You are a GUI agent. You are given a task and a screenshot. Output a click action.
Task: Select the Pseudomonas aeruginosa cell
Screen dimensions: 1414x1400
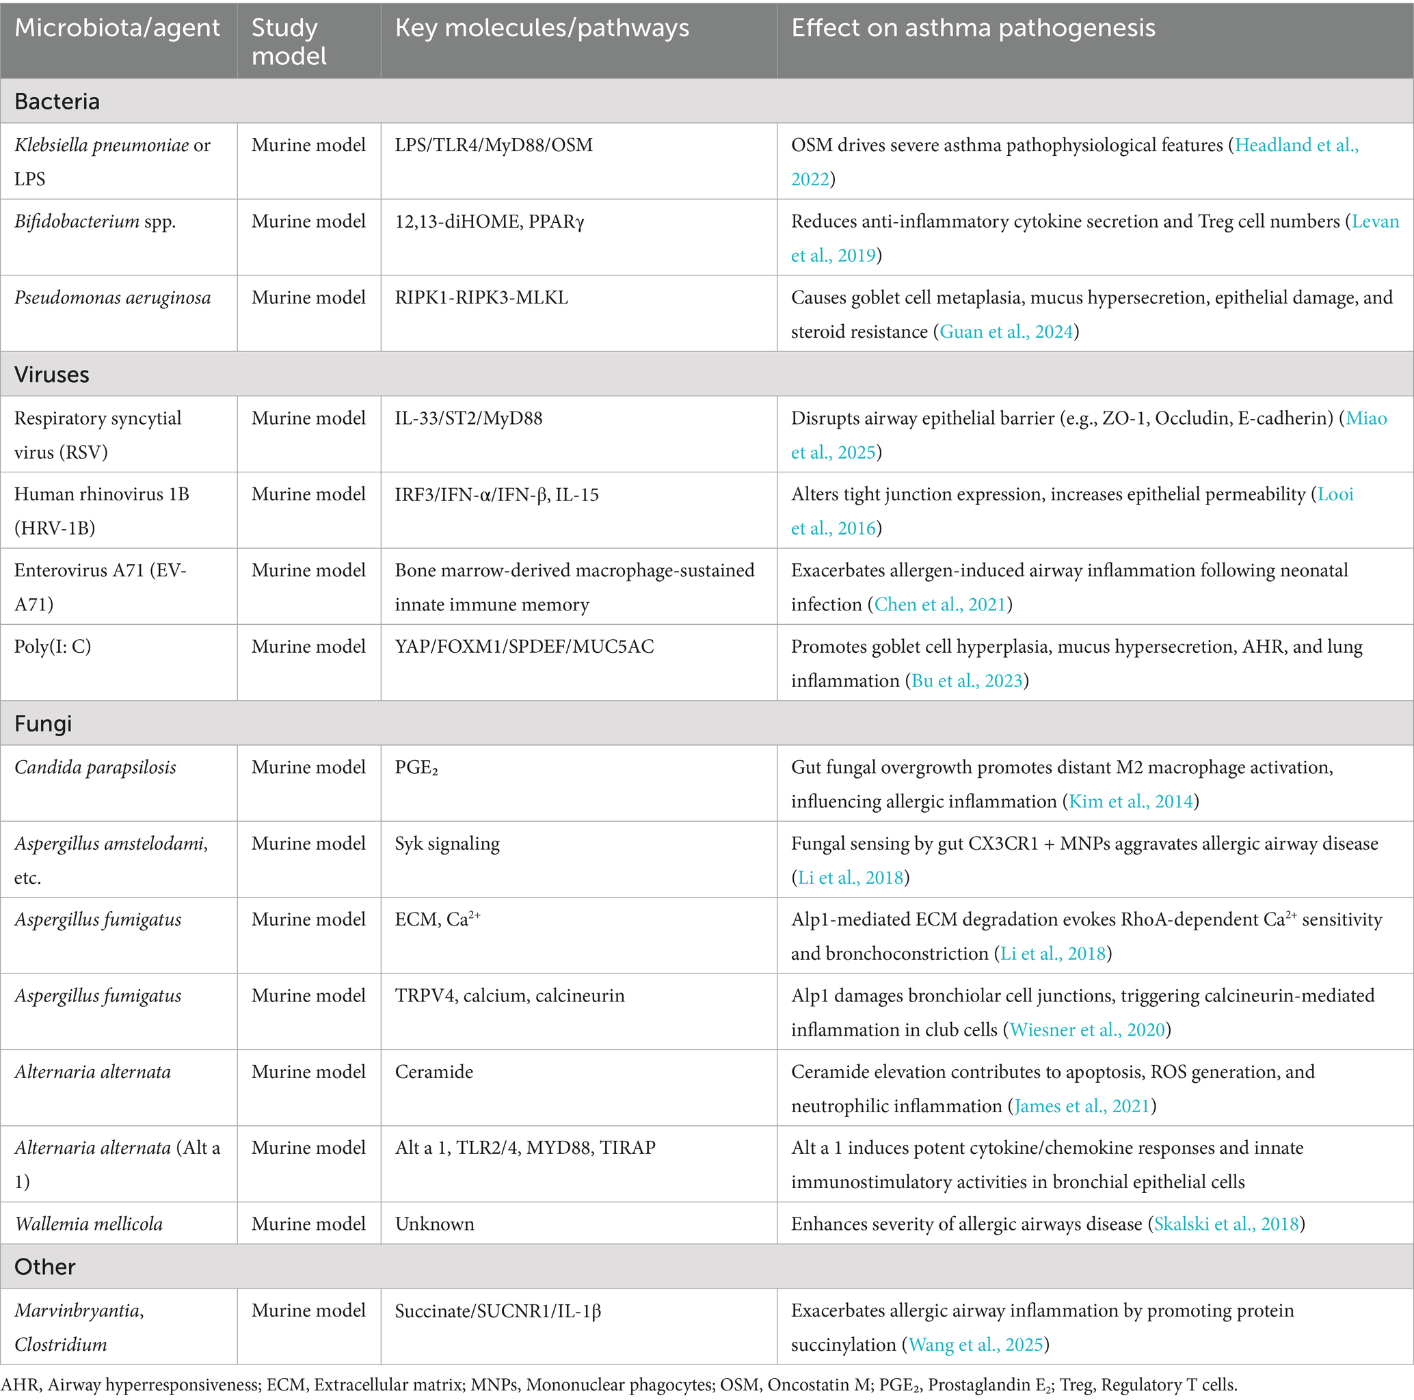pyautogui.click(x=112, y=298)
